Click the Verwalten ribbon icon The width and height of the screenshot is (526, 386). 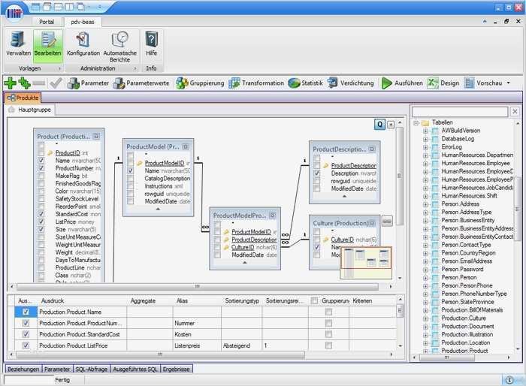coord(18,44)
